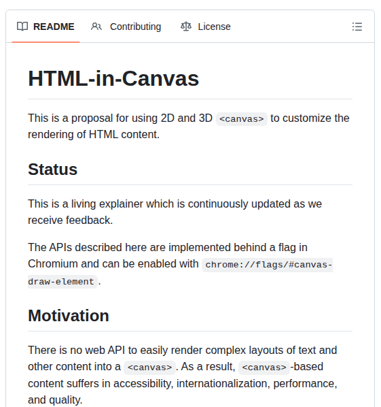The image size is (381, 407).
Task: Click the Status heading
Action: tap(52, 169)
